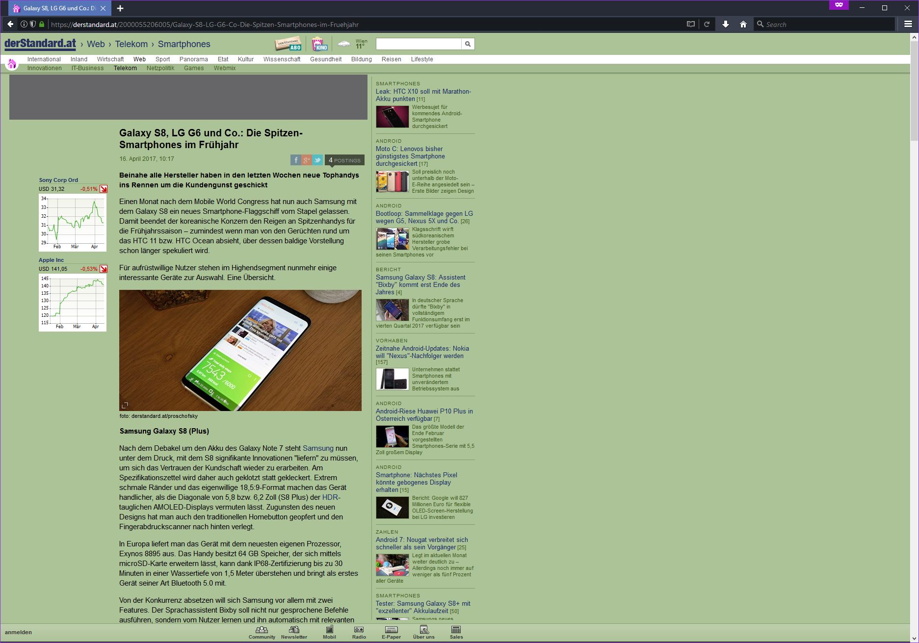
Task: Open Leak: HTC X10 Marathon-Akku article
Action: (x=423, y=95)
